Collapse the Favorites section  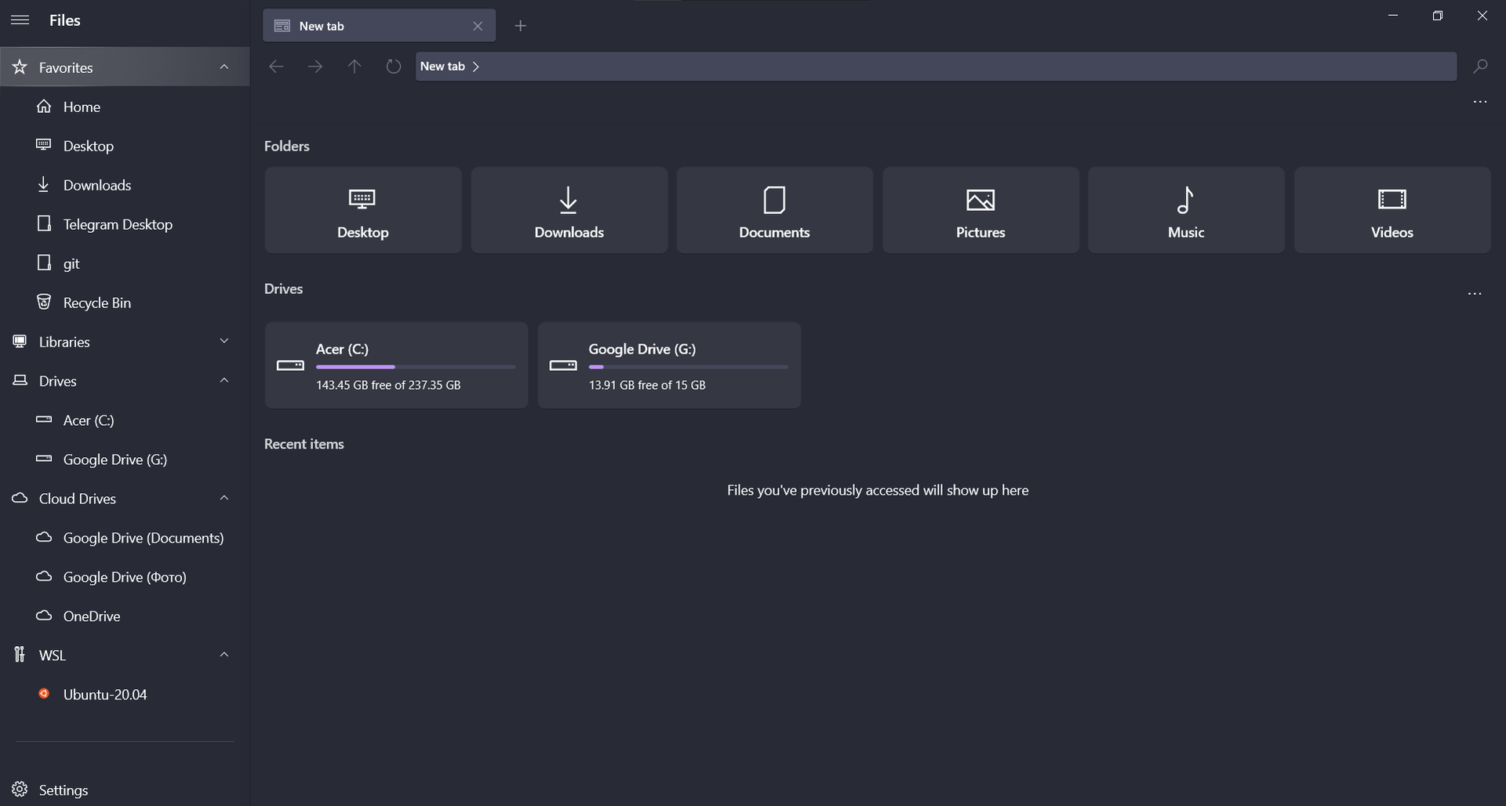[224, 67]
